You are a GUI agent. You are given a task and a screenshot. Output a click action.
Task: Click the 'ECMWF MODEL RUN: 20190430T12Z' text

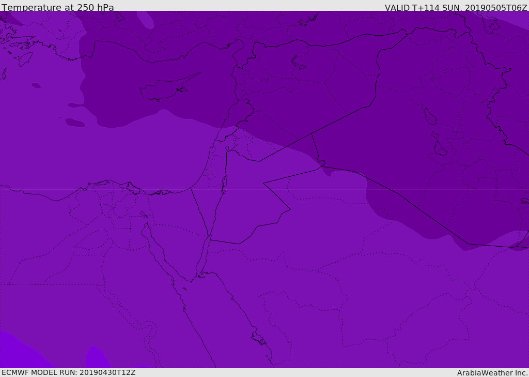coord(69,372)
